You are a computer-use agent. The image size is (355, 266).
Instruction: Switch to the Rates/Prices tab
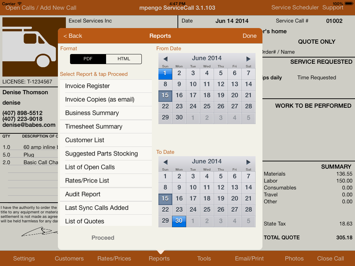click(114, 258)
